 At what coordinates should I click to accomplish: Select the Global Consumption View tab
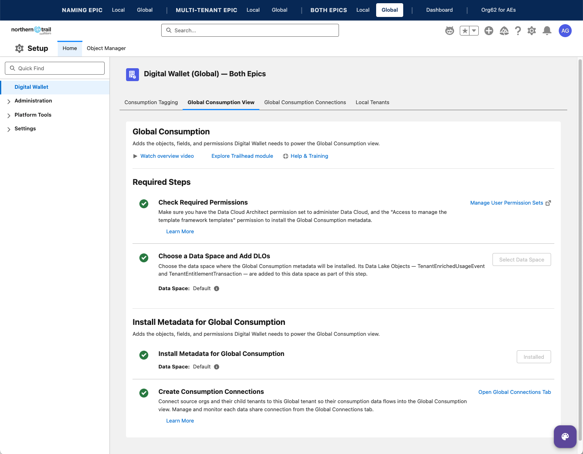coord(221,103)
